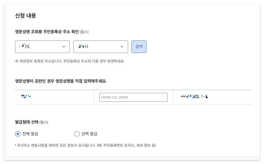
Task: Click the 검색 search button
Action: [139, 47]
